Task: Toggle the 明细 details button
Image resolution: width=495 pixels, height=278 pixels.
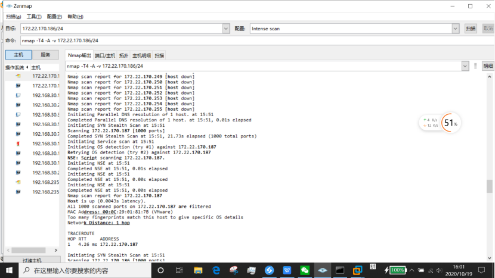Action: (x=488, y=66)
